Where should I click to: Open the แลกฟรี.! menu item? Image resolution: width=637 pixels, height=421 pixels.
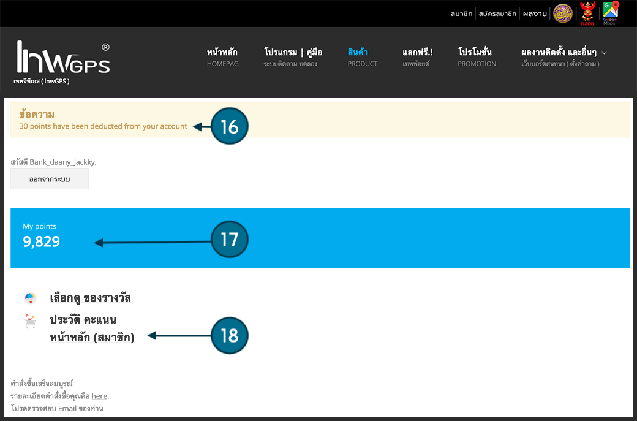(417, 57)
